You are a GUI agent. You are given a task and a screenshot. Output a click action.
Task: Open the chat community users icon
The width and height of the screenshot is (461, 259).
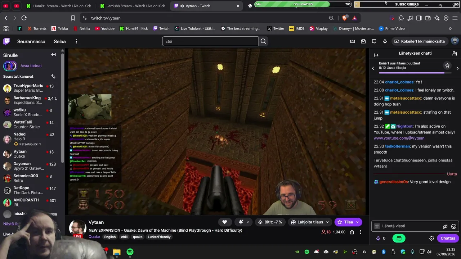(455, 53)
